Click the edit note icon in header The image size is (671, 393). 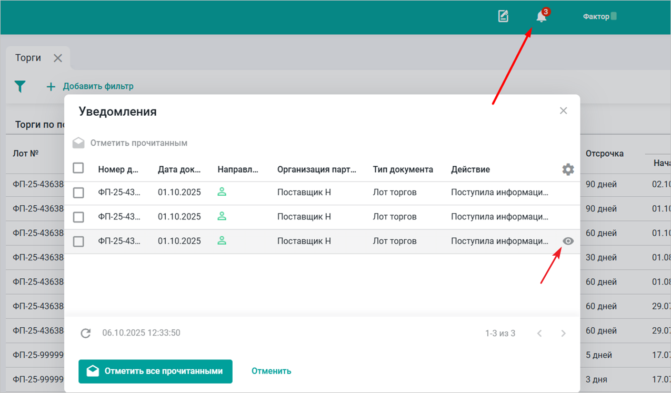tap(503, 17)
